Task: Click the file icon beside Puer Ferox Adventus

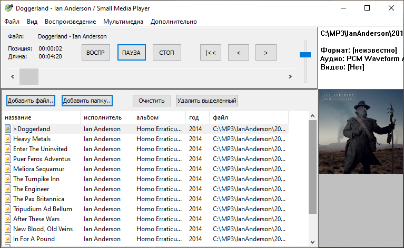Action: coord(8,159)
